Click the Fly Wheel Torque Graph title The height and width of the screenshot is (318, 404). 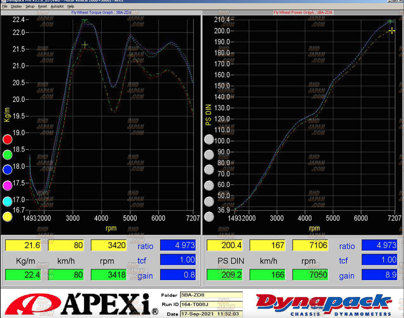tap(101, 12)
